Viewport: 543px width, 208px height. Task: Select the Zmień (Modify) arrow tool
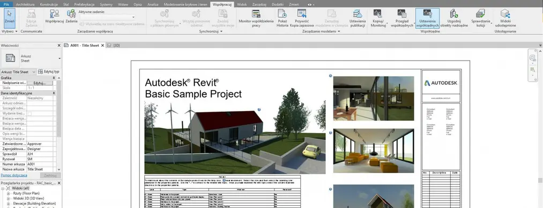[9, 18]
